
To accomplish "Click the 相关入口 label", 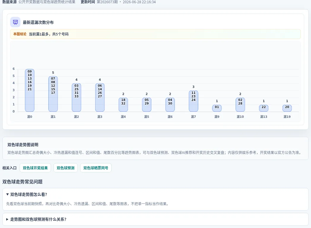I will pyautogui.click(x=9, y=168).
